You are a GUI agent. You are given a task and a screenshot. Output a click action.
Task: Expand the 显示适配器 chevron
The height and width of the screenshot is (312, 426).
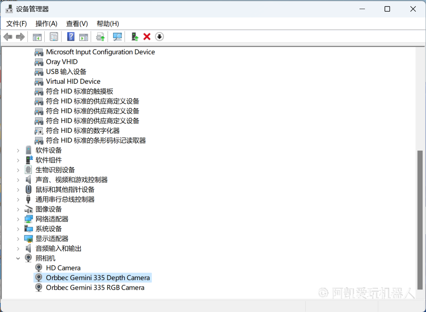click(18, 239)
